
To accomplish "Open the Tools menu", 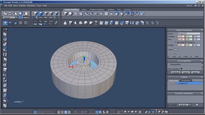I will coord(39,6).
